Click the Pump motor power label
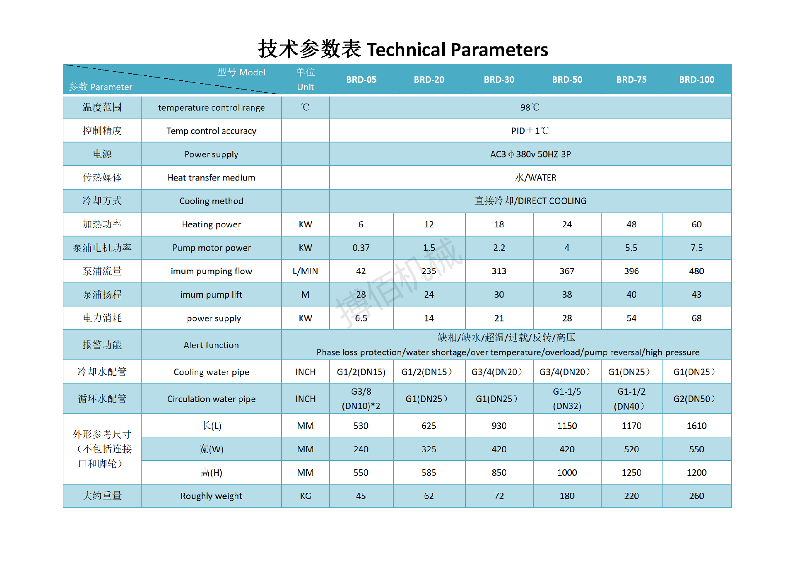This screenshot has height=562, width=795. (211, 248)
